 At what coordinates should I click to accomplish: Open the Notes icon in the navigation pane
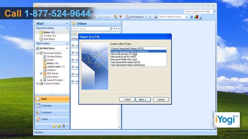pyautogui.click(x=54, y=126)
